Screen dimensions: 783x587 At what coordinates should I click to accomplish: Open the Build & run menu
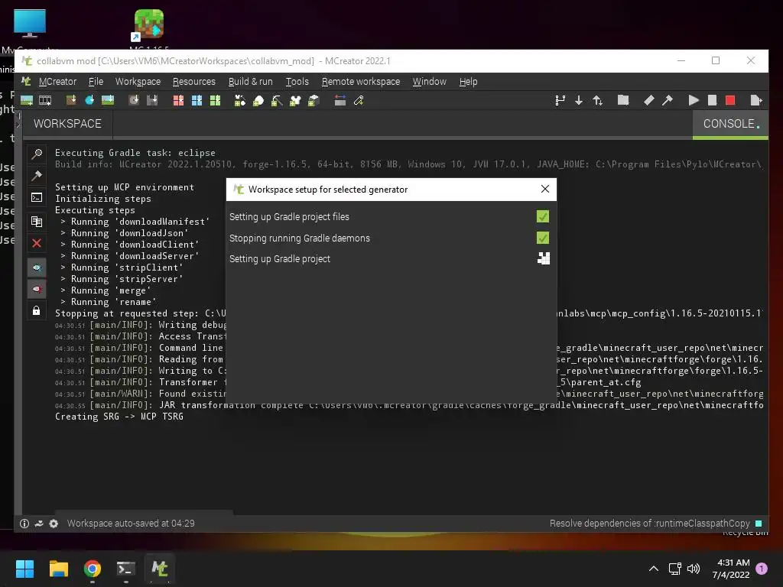250,81
